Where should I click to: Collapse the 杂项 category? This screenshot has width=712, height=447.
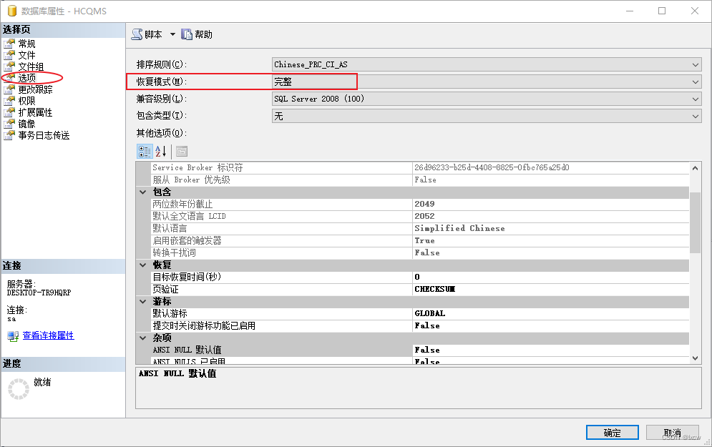coord(143,338)
